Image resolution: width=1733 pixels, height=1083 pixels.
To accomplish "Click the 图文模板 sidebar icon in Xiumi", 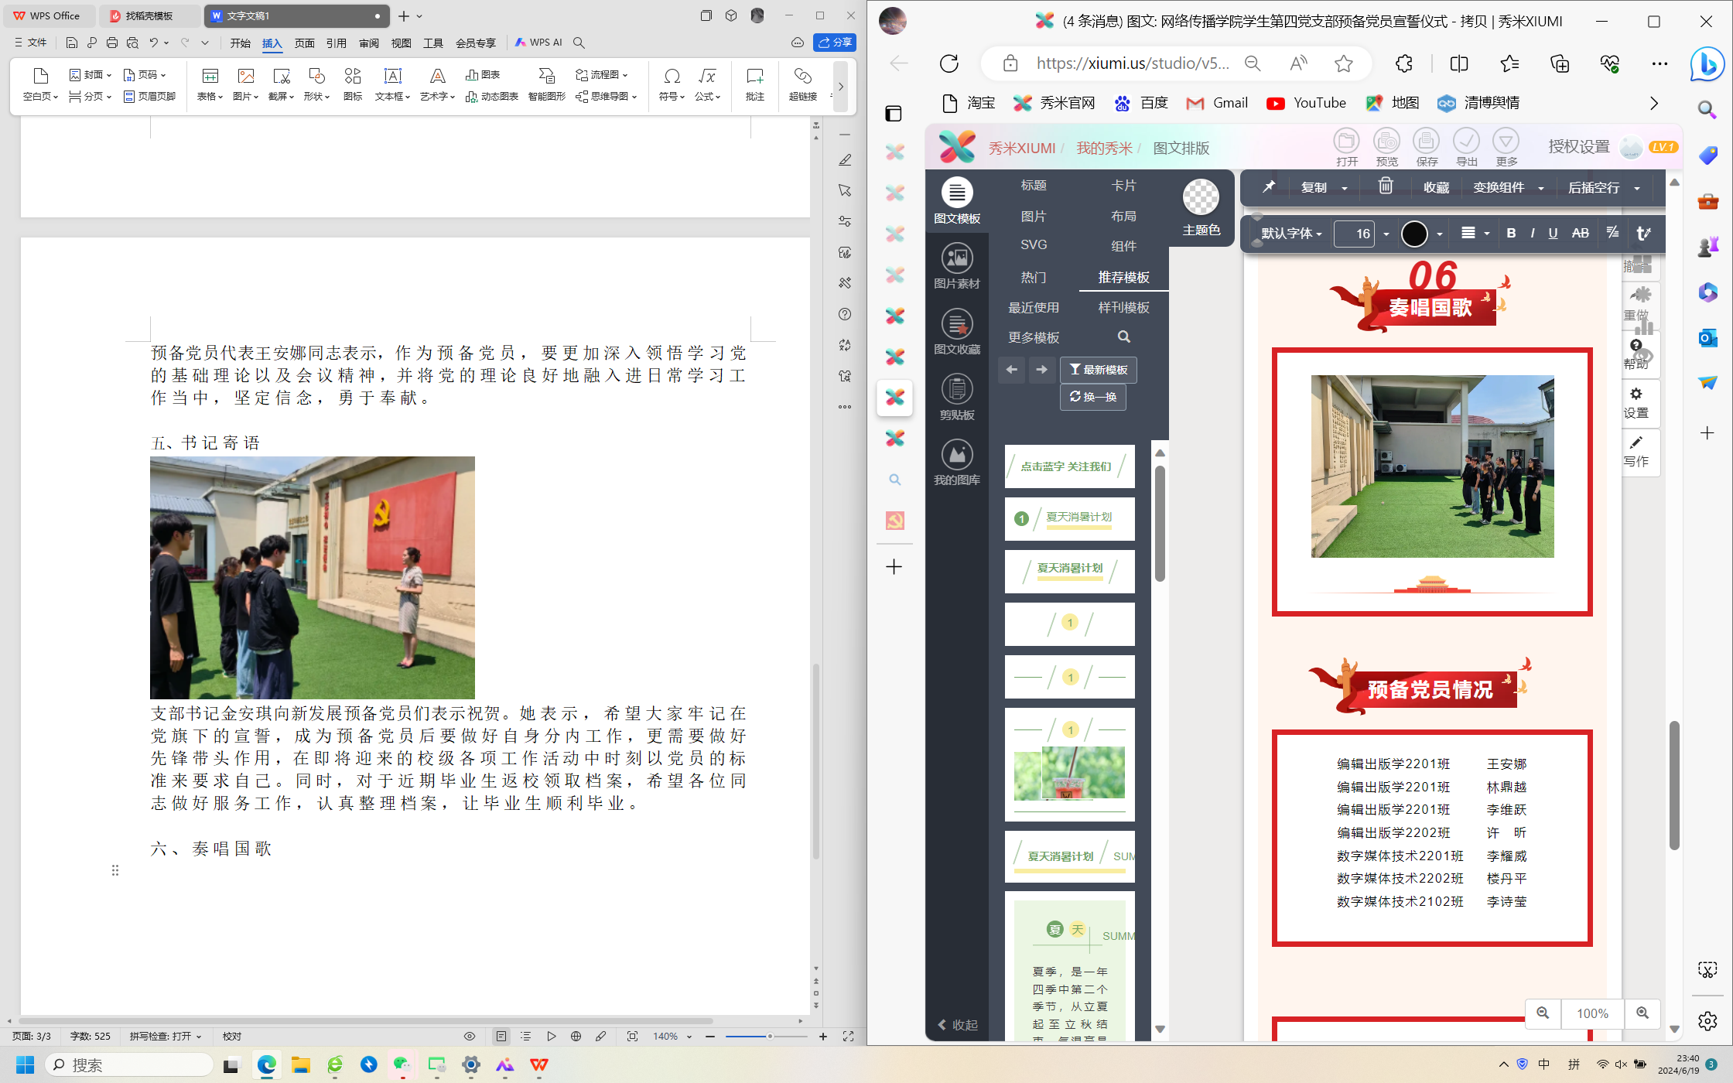I will pos(957,200).
